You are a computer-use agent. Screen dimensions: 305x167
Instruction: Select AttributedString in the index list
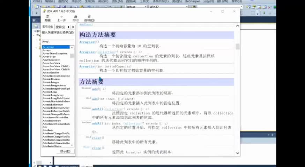52,146
